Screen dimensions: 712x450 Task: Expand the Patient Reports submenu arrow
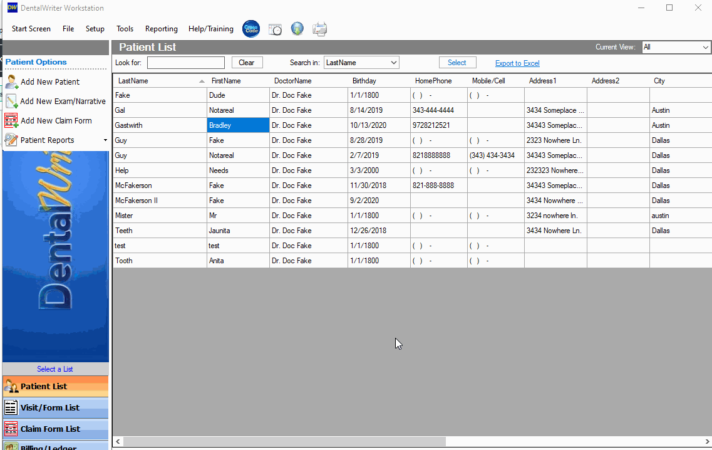pos(105,140)
